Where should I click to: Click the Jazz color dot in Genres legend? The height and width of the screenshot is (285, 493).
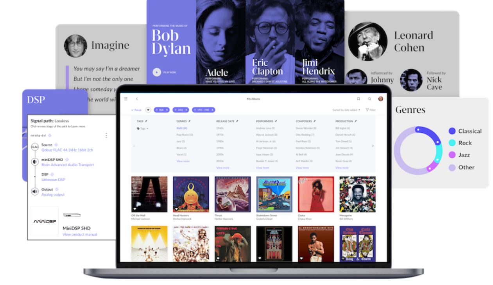[x=452, y=155]
